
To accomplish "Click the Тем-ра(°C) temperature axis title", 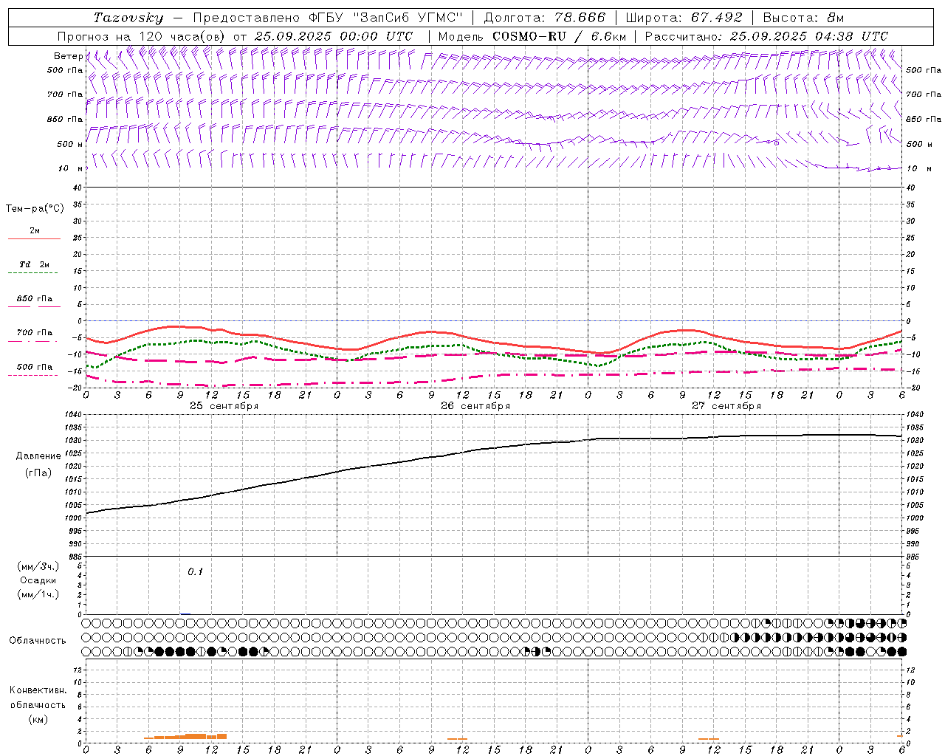I will pyautogui.click(x=35, y=209).
